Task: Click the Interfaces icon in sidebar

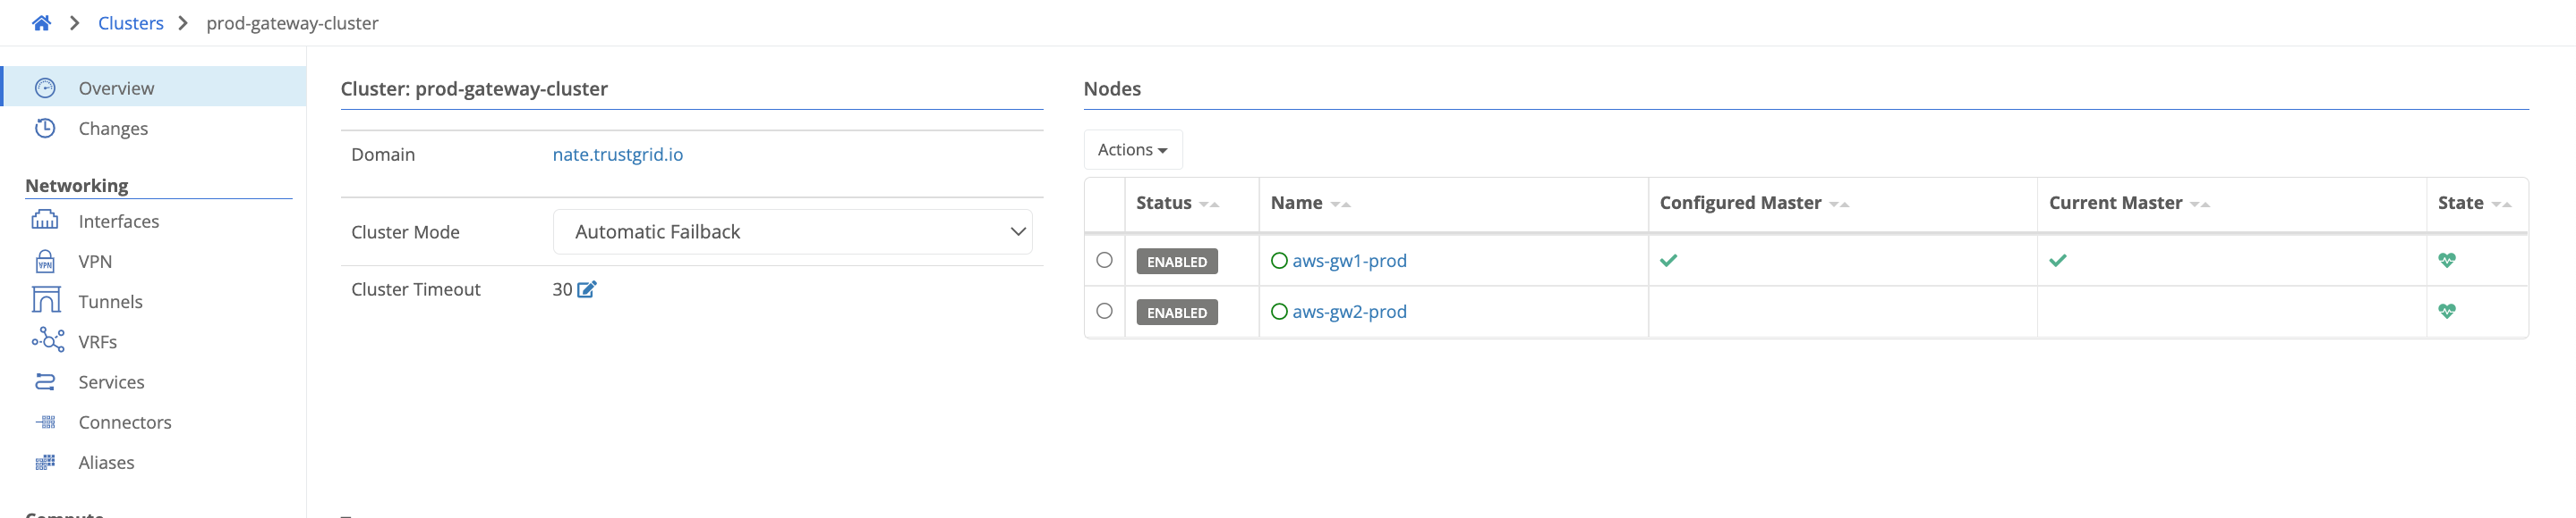Action: coord(45,221)
